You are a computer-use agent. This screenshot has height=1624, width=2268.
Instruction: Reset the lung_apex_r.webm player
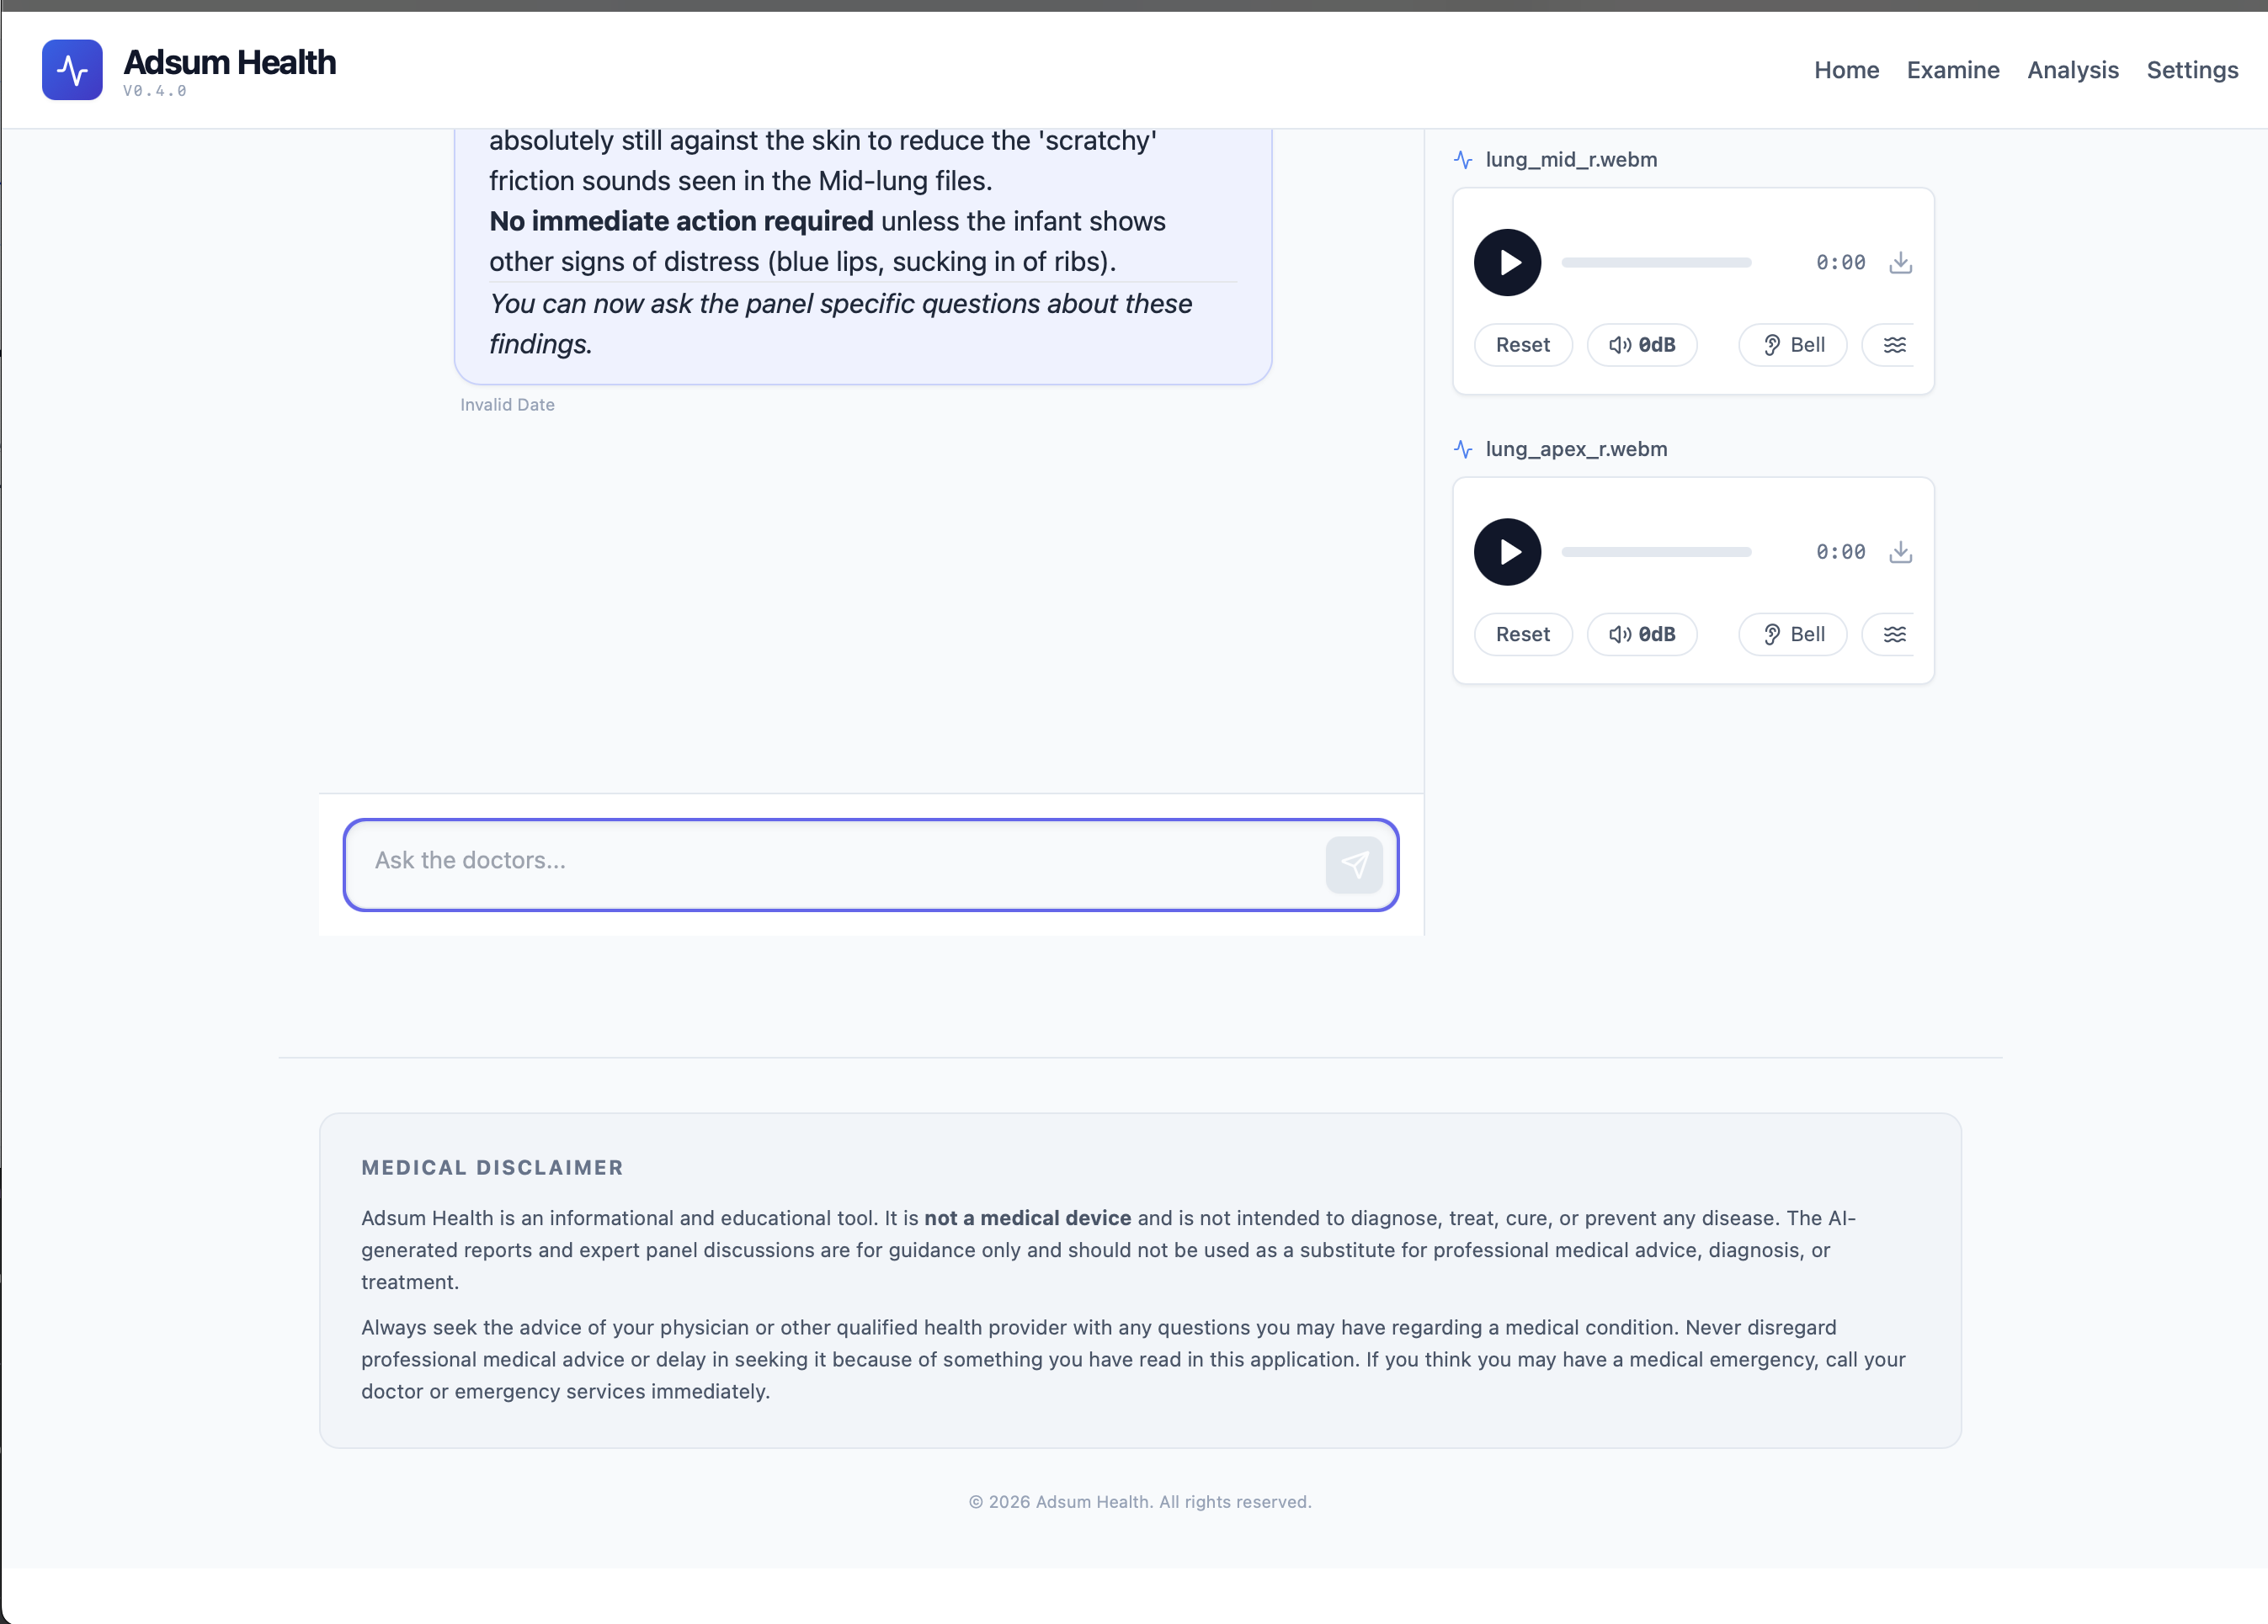coord(1522,634)
